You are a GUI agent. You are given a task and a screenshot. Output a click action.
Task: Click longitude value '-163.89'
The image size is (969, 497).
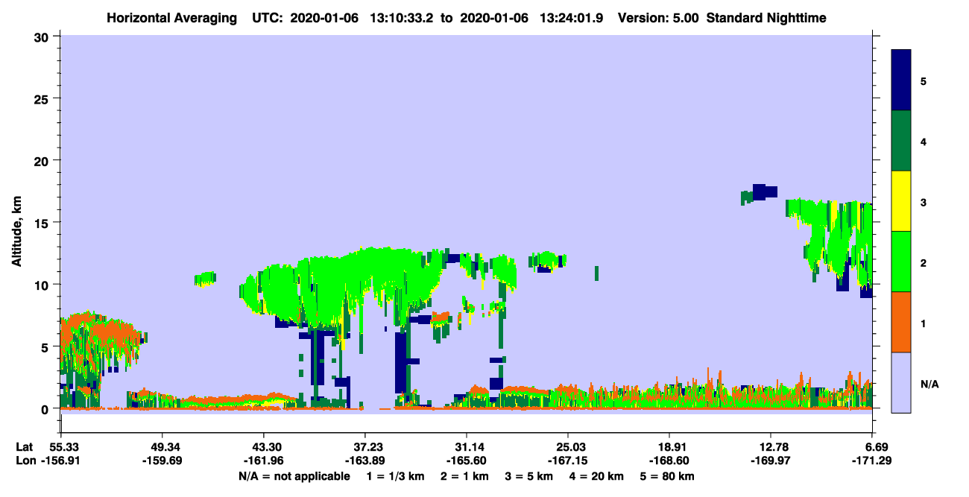(364, 460)
